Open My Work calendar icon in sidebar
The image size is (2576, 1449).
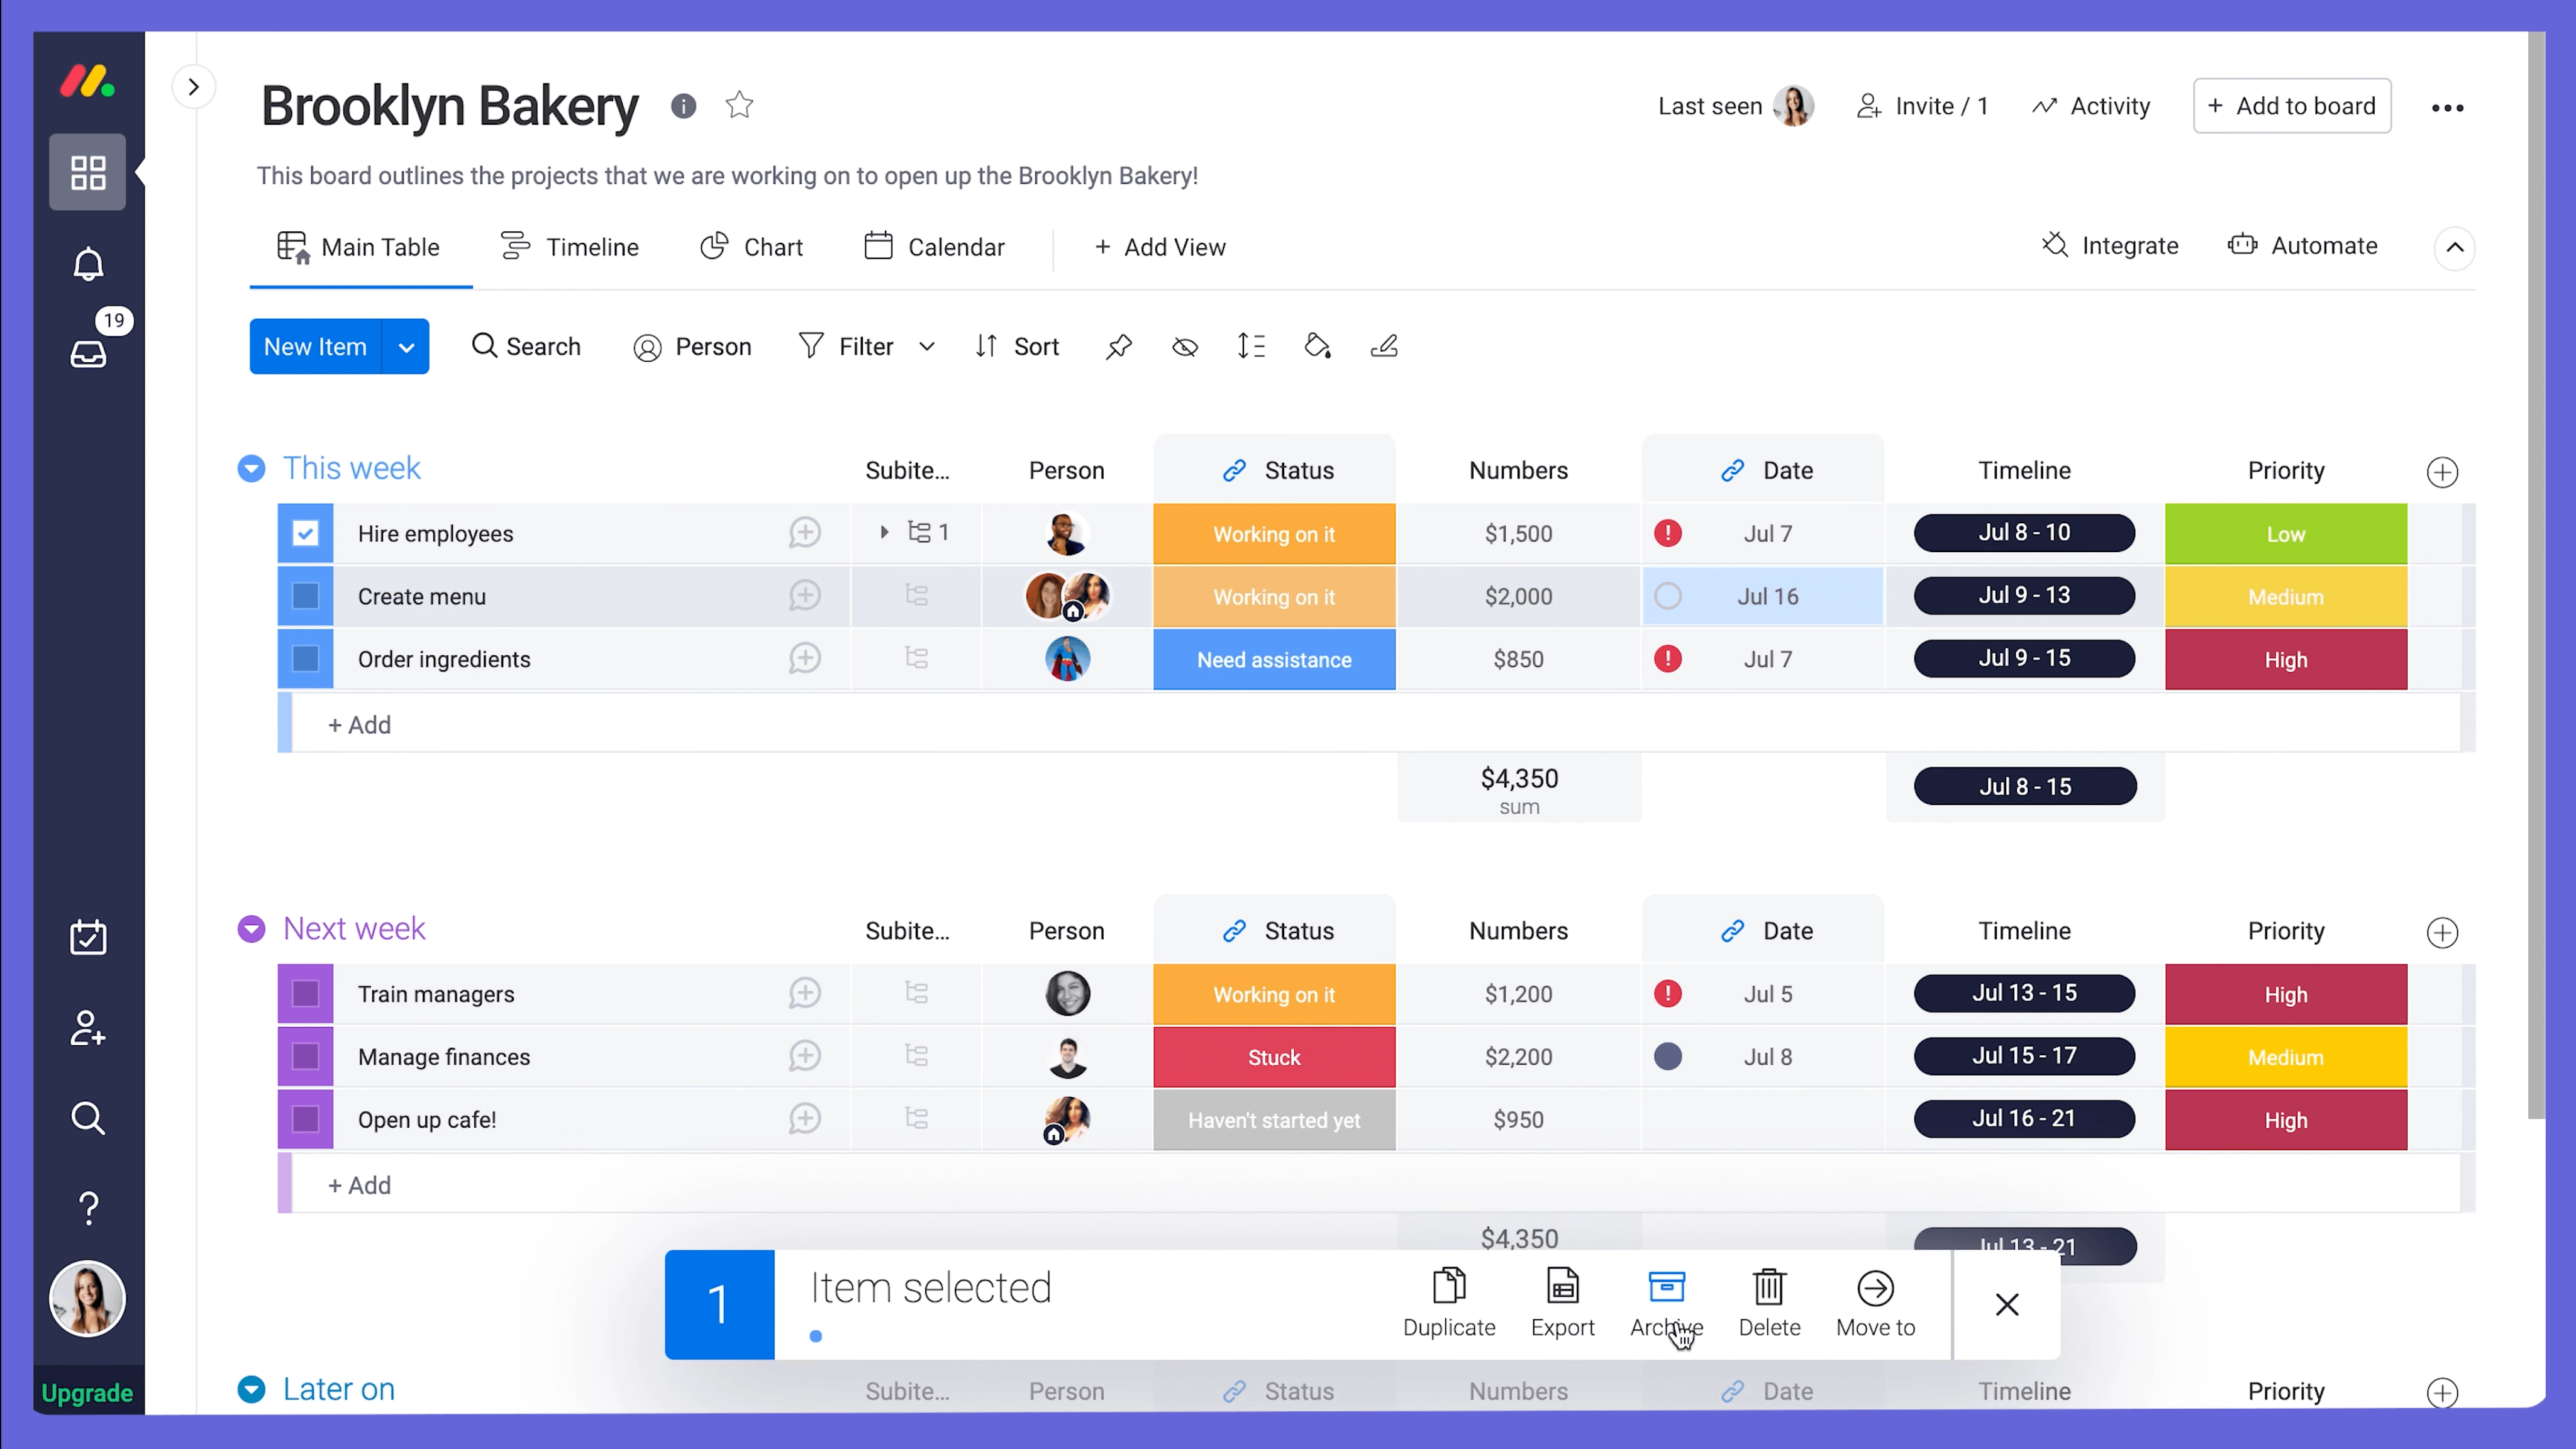coord(88,937)
